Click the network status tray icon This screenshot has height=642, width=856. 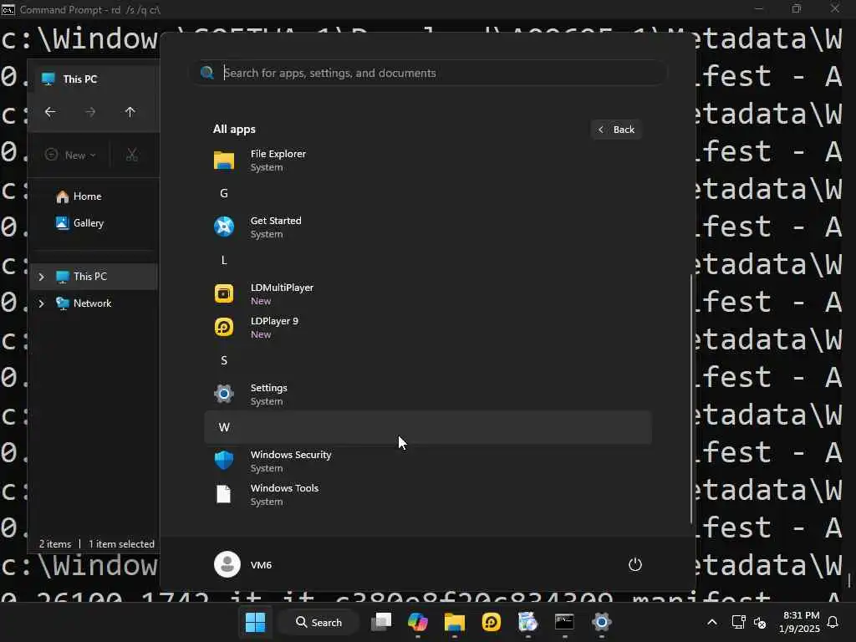pos(739,622)
